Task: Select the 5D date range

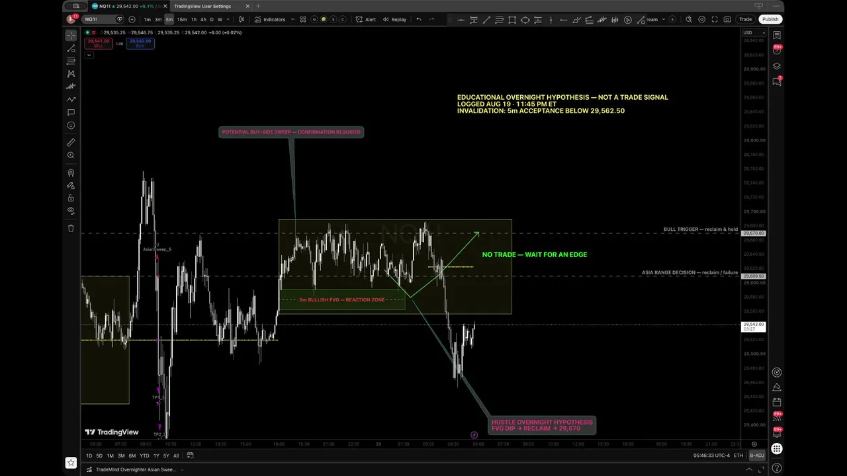Action: (x=99, y=456)
